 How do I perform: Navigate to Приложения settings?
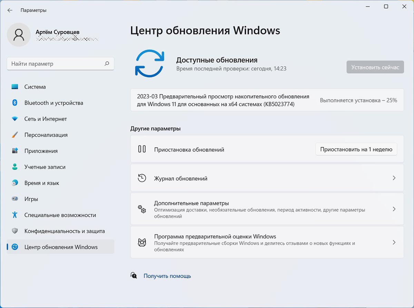tap(60, 151)
